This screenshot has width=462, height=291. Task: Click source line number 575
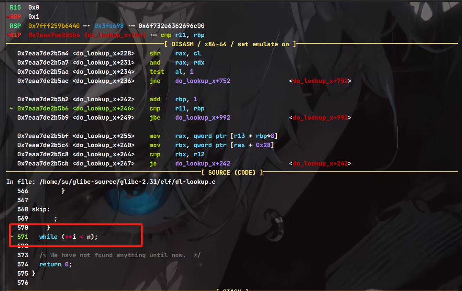(x=23, y=273)
